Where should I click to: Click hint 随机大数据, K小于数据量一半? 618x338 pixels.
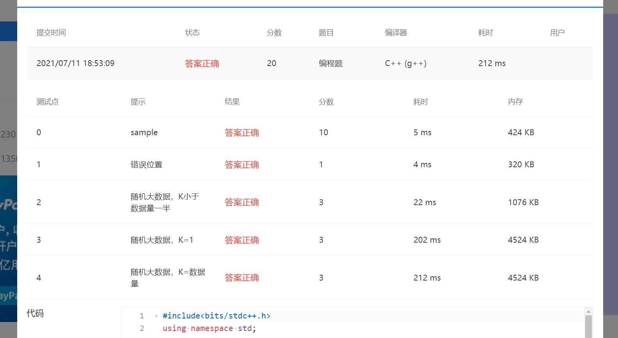coord(165,202)
